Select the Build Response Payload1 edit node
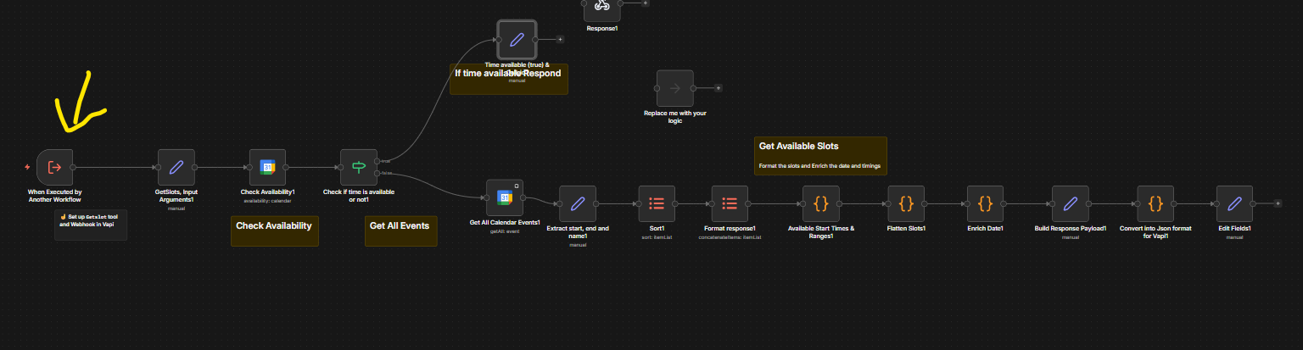1303x350 pixels. (x=1070, y=203)
